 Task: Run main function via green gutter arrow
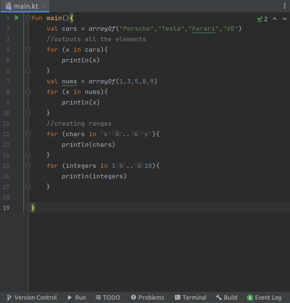pos(17,18)
